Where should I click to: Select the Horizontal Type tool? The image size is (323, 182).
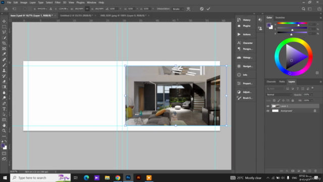[4, 109]
